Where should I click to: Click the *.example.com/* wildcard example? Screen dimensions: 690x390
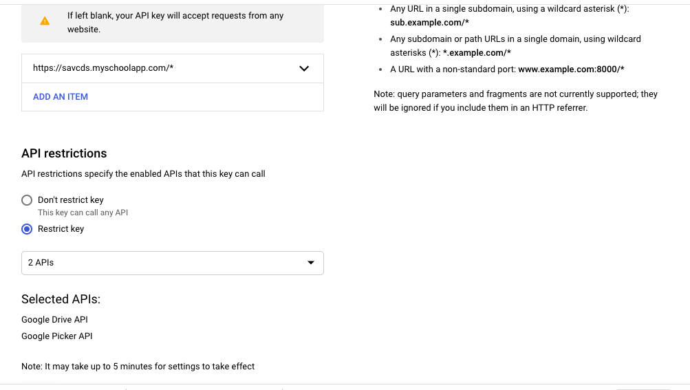point(477,53)
